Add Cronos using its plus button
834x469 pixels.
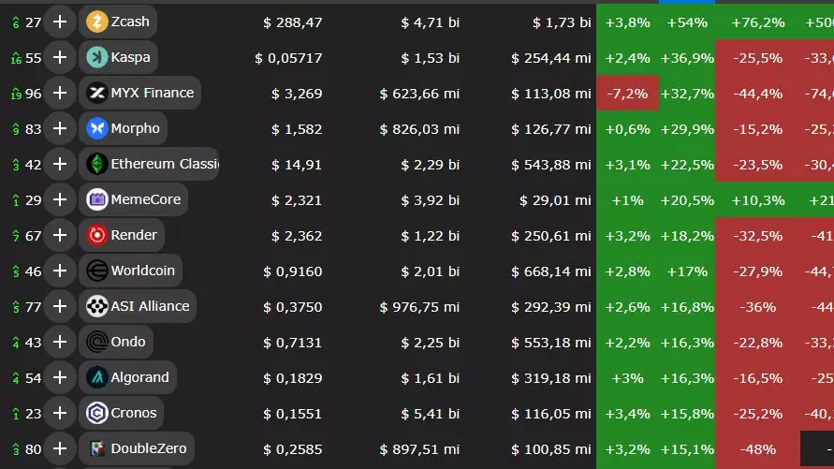tap(60, 413)
